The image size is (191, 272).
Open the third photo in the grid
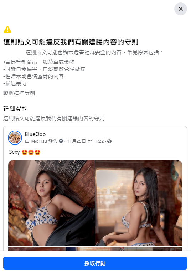37,249
